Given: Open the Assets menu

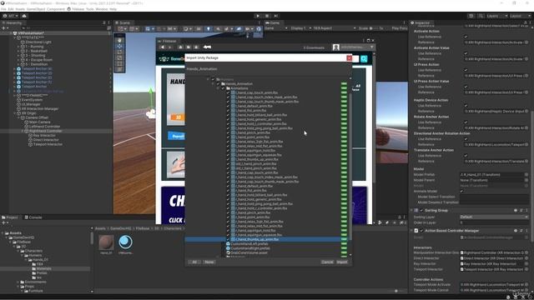Looking at the screenshot, I should (20, 9).
